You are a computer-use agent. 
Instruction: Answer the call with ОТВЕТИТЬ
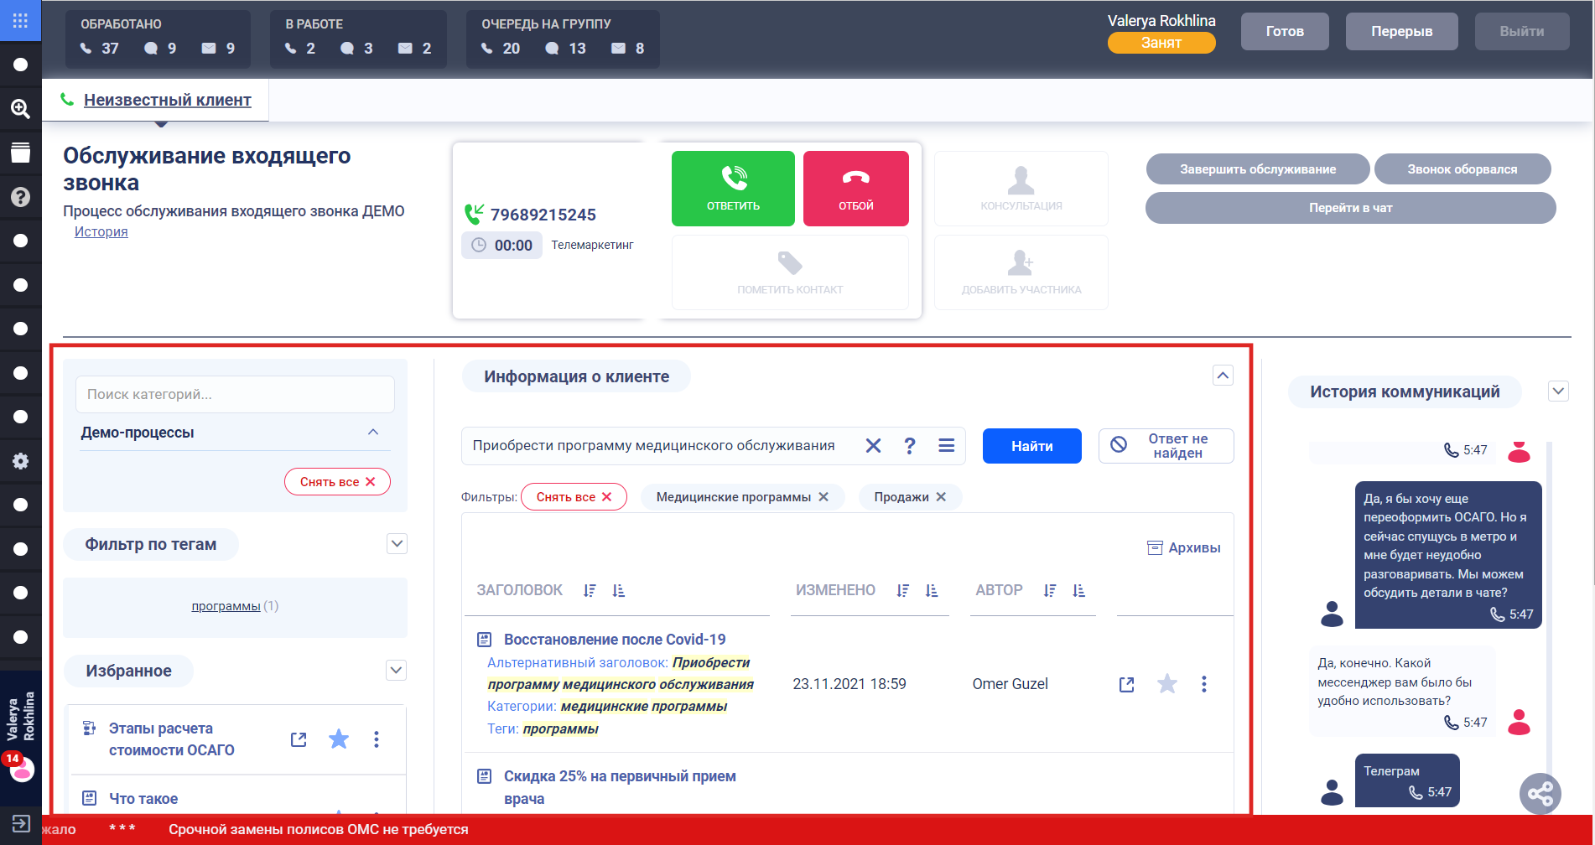(733, 189)
